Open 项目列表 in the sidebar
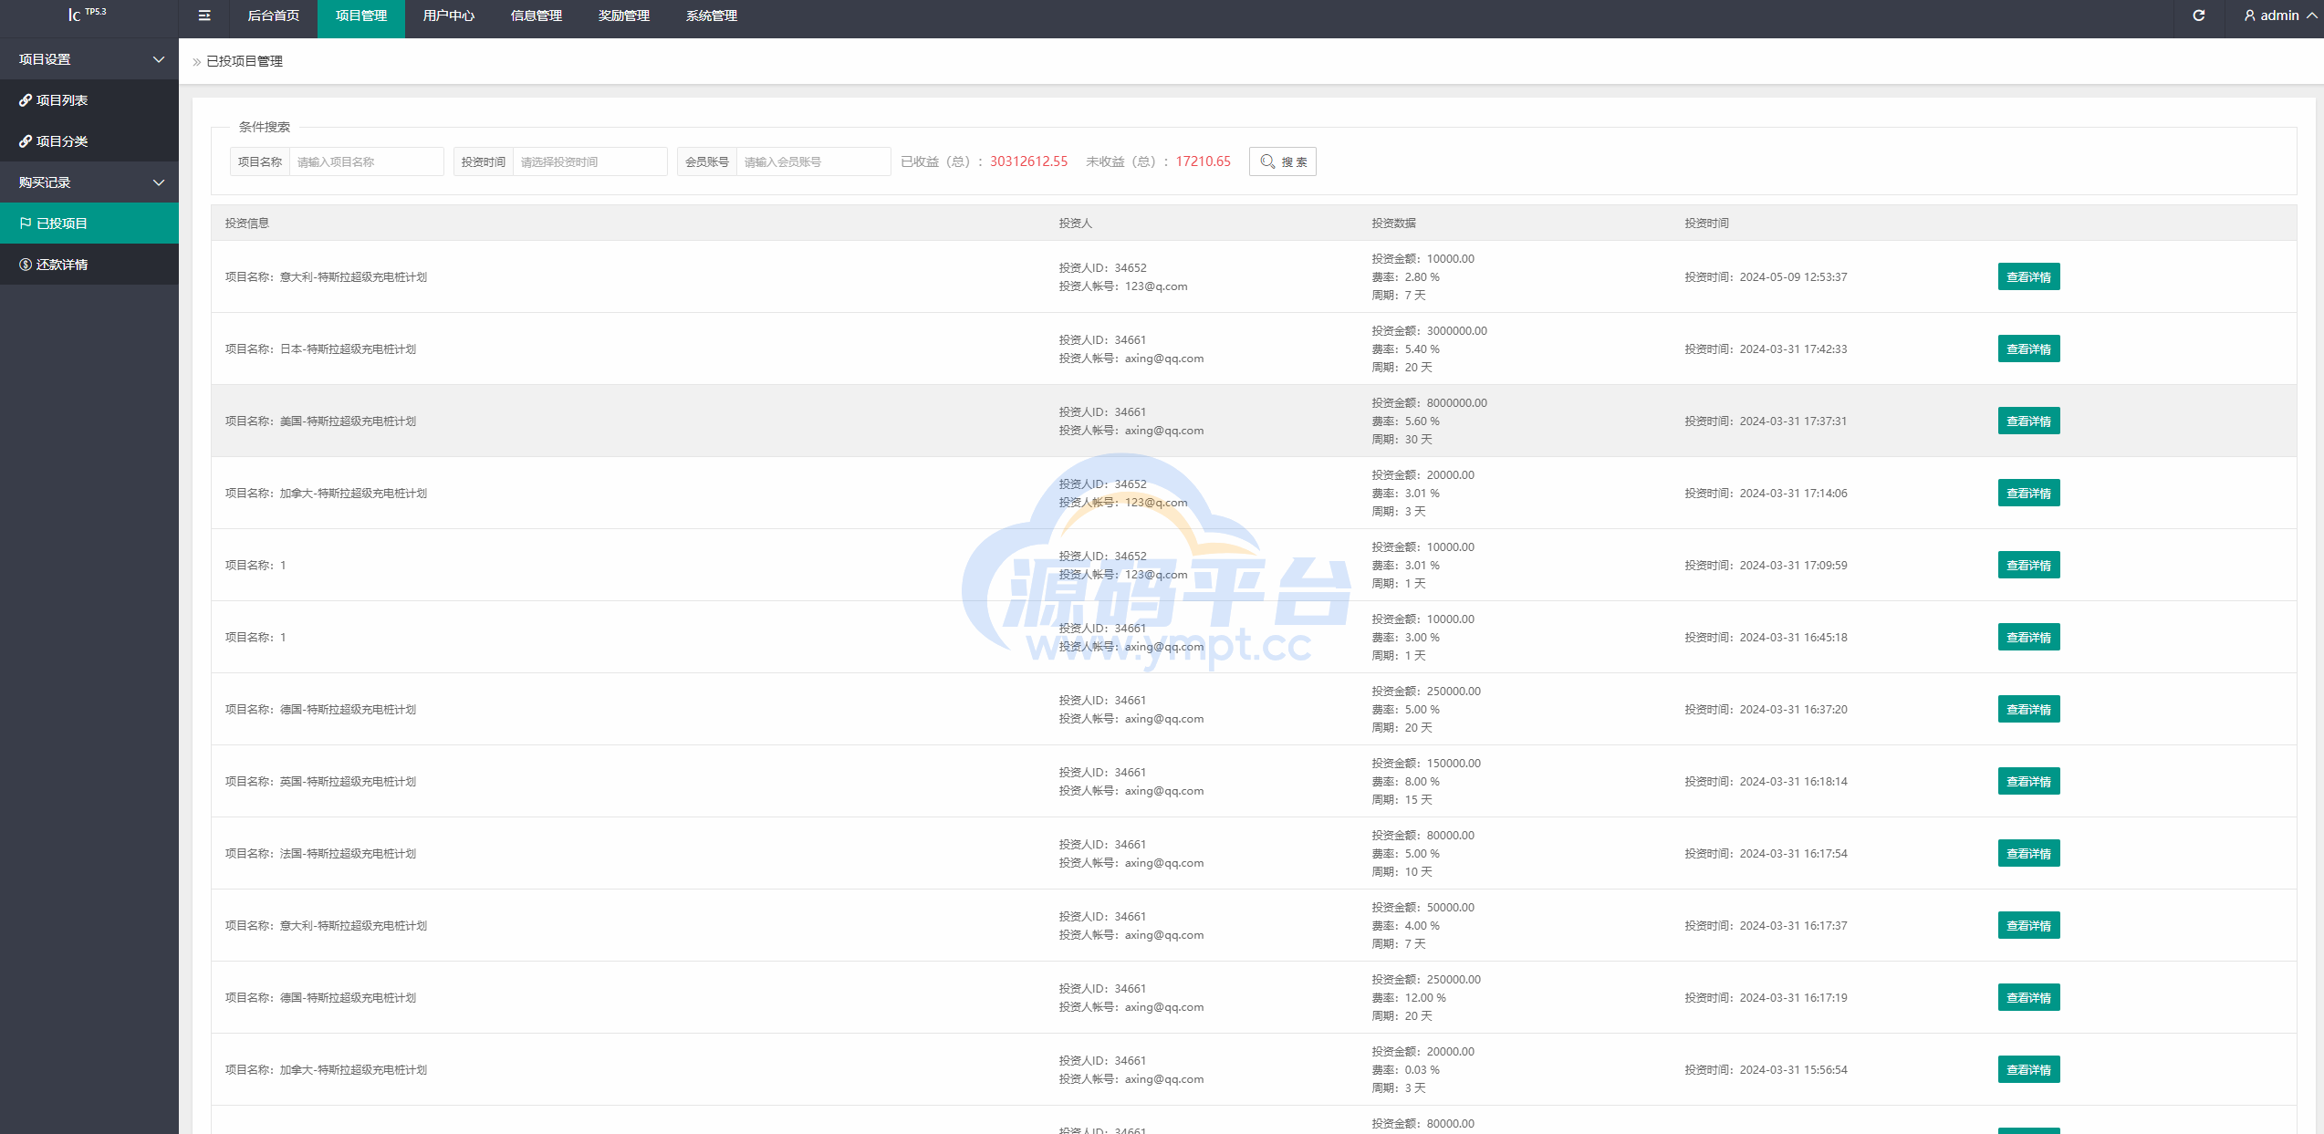The image size is (2324, 1134). (x=89, y=100)
